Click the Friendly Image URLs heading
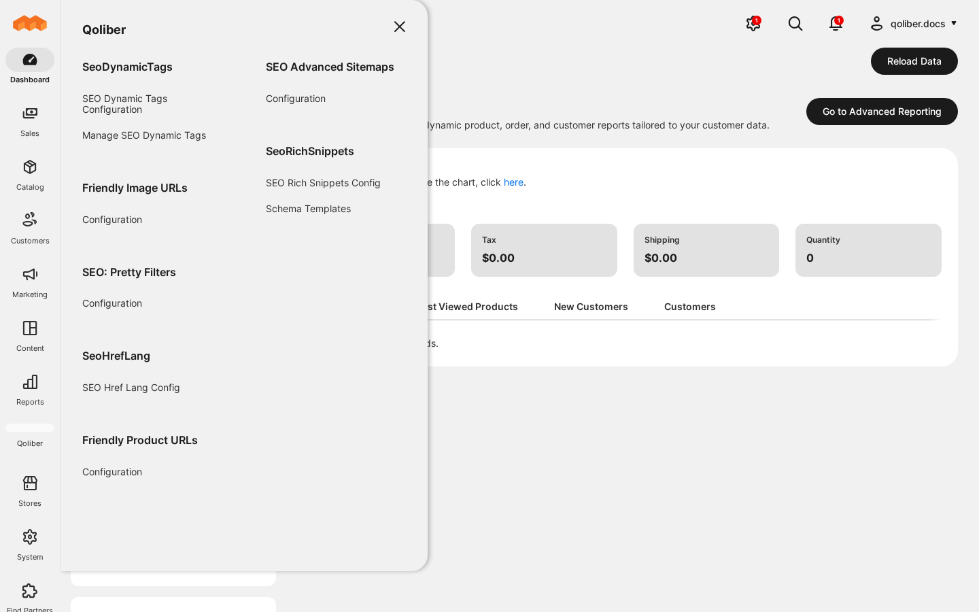The height and width of the screenshot is (612, 979). [x=135, y=188]
